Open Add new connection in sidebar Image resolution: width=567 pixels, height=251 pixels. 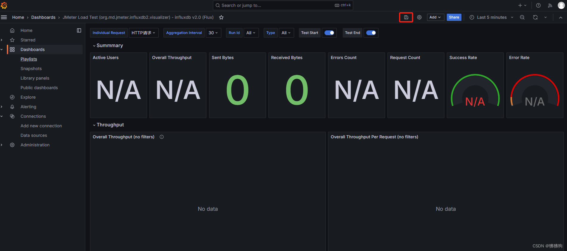pos(41,126)
